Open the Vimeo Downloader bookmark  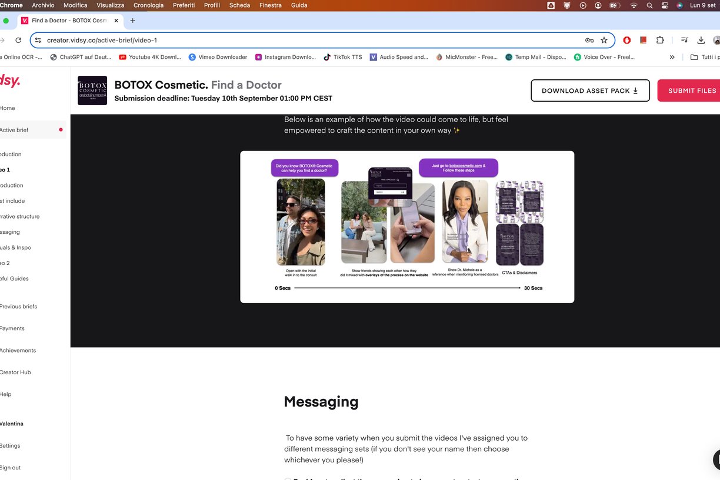click(218, 57)
